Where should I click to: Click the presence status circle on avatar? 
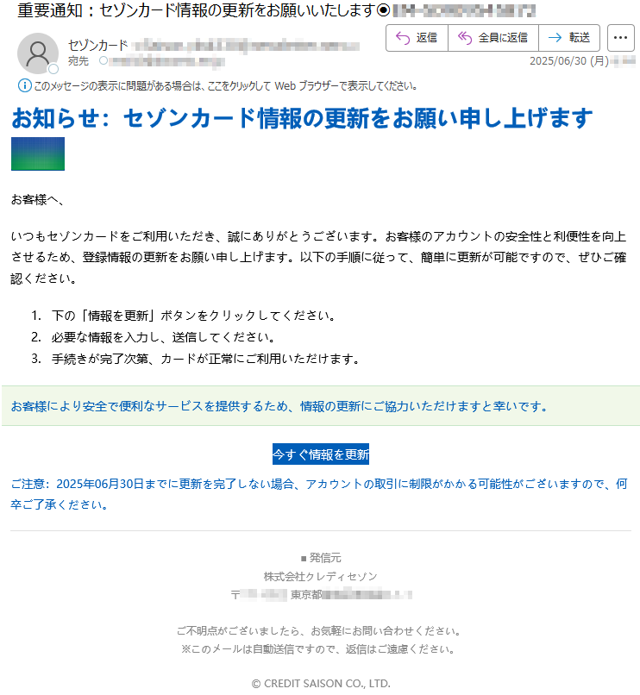click(53, 69)
